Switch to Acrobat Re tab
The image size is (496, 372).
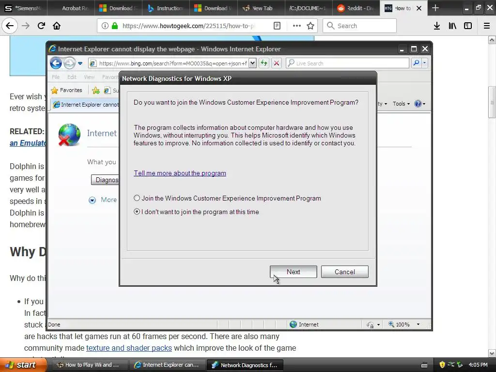[x=71, y=8]
